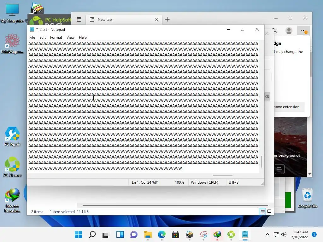The height and width of the screenshot is (242, 323).
Task: Open volume tray icon
Action: pos(284,234)
